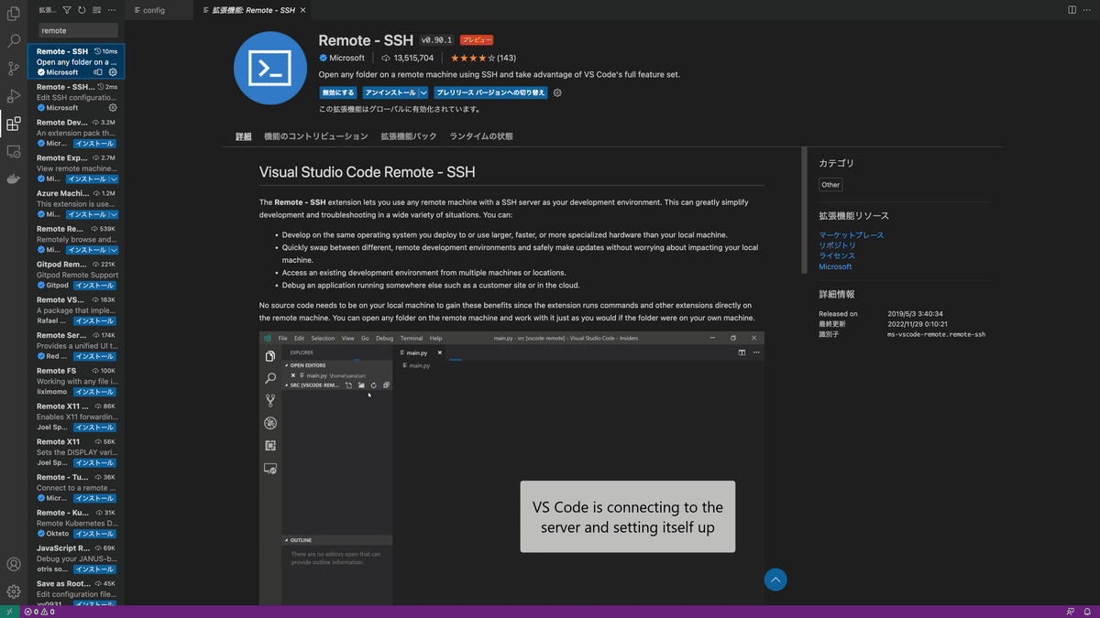Install the Remote - Kubernetes extension
This screenshot has height=618, width=1100.
coord(93,534)
